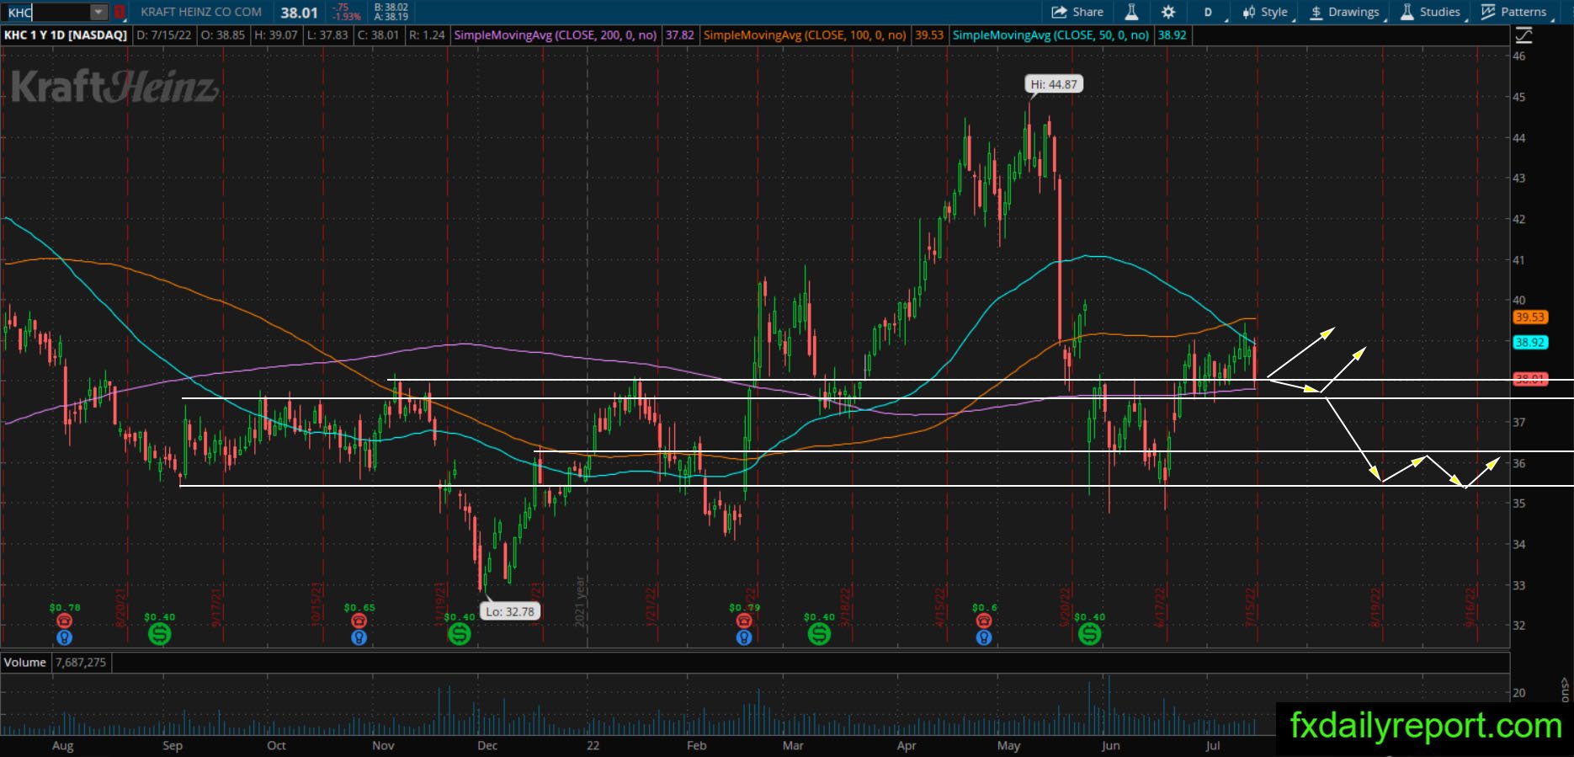This screenshot has width=1574, height=757.
Task: Click the ask quote A: 38.19
Action: [391, 17]
